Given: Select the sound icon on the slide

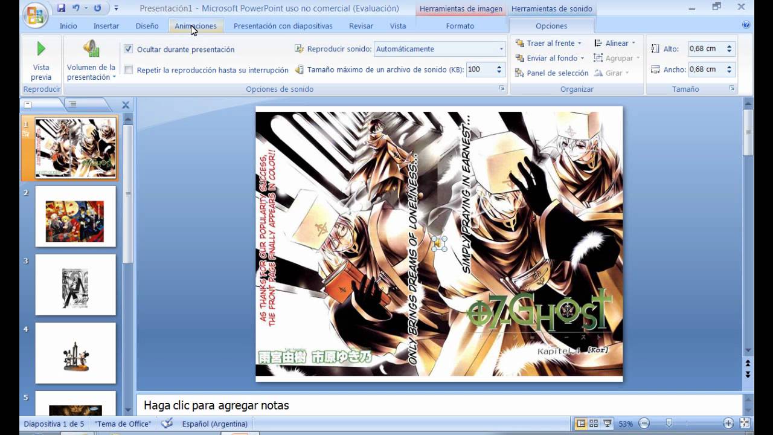Looking at the screenshot, I should coord(439,244).
